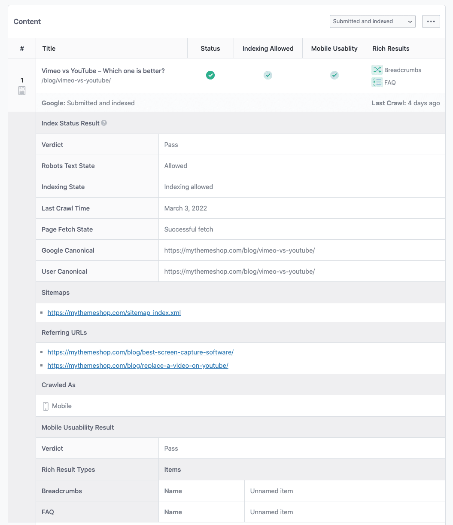Click the Mobile Usablity column header
The image size is (453, 525).
click(x=334, y=48)
